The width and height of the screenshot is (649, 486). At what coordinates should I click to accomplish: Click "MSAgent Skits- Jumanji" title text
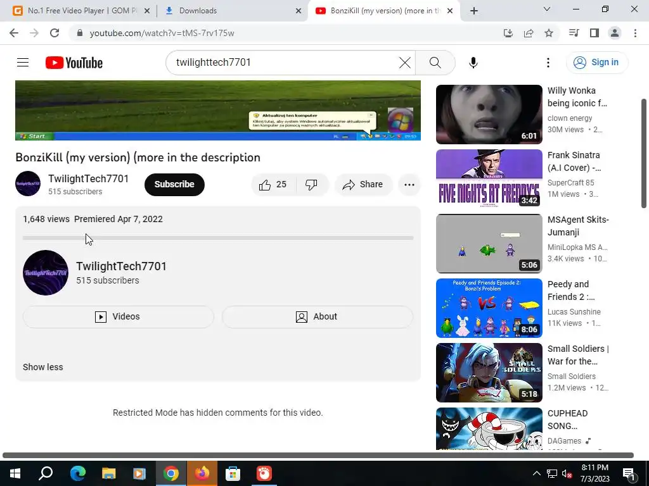[578, 226]
